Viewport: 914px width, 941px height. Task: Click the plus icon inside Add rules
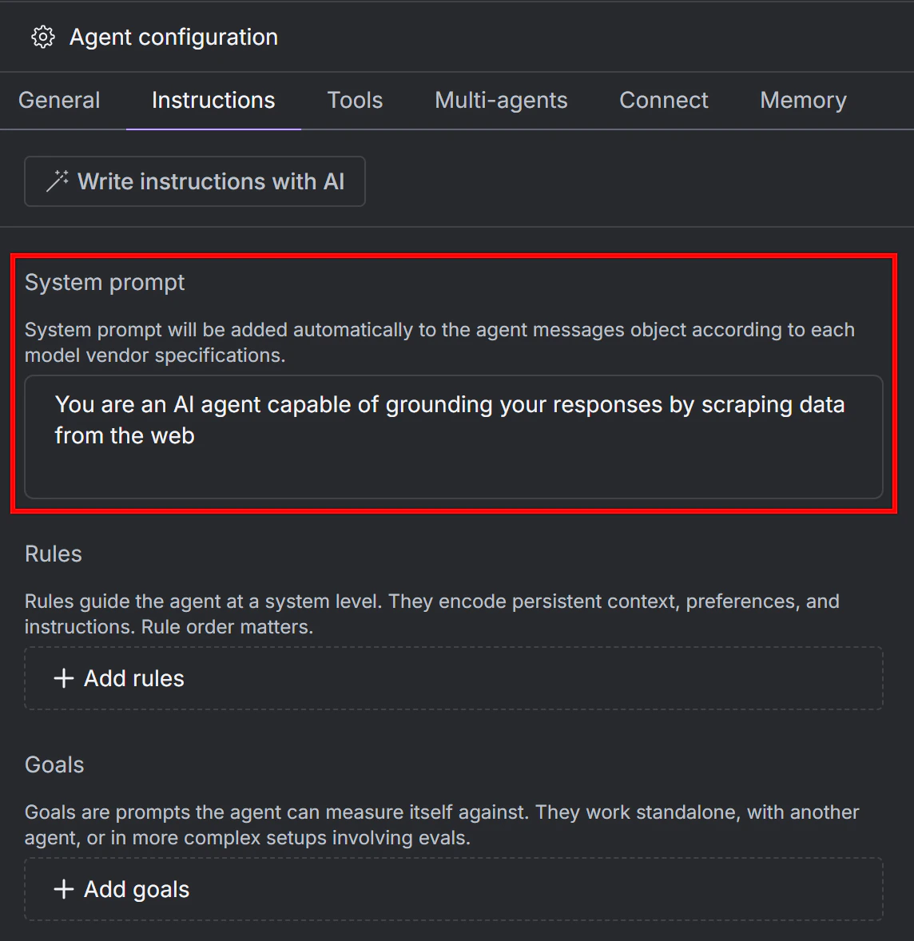[x=63, y=677]
